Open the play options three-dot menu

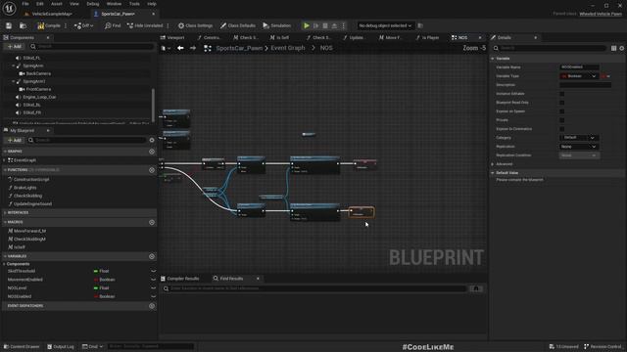(343, 25)
